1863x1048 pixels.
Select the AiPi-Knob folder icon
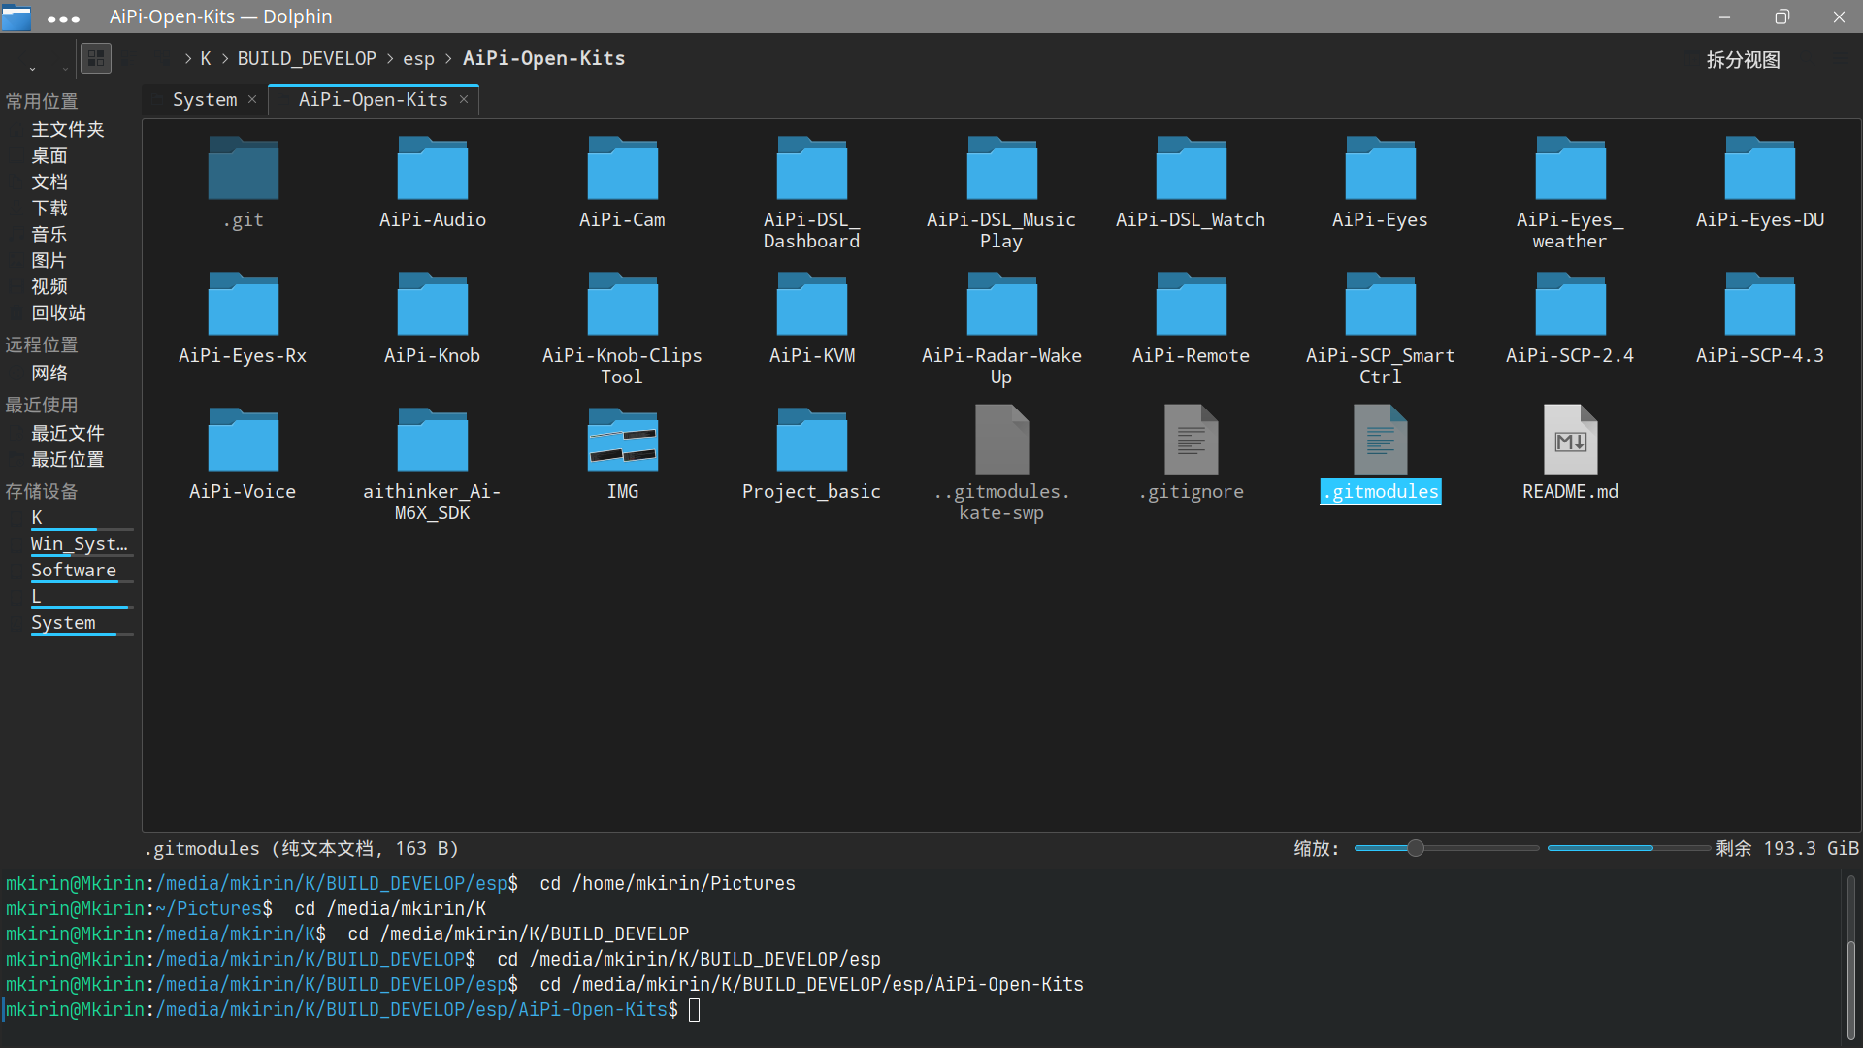coord(433,304)
